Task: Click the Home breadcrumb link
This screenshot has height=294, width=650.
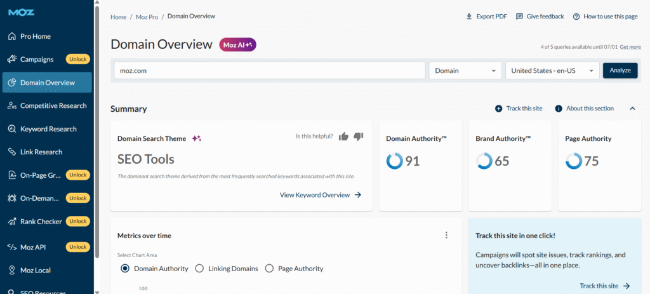Action: tap(119, 17)
